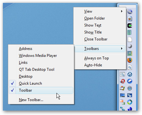Launch the Safari compass icon
Viewport: 142px width, 115px height.
pyautogui.click(x=130, y=88)
